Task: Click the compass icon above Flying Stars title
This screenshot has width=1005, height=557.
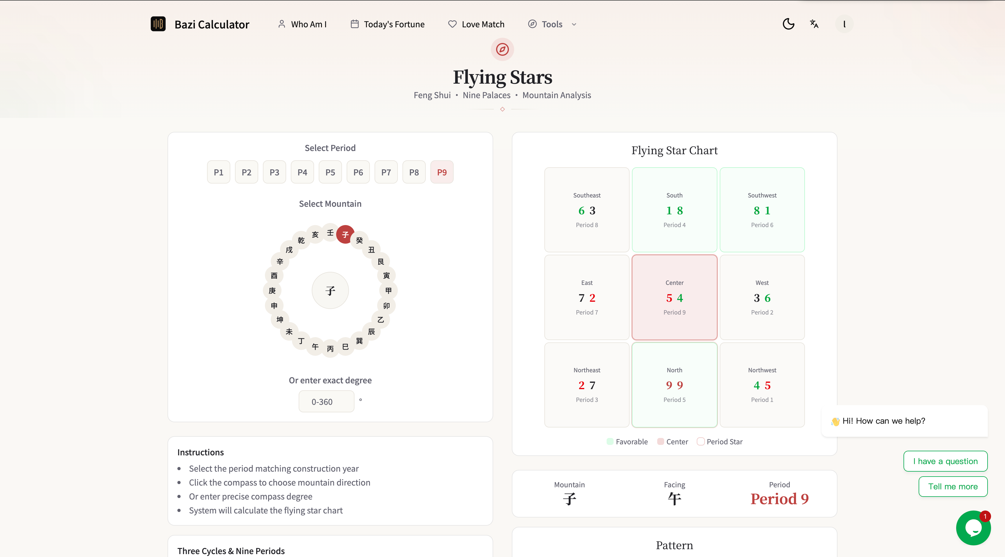Action: [502, 49]
